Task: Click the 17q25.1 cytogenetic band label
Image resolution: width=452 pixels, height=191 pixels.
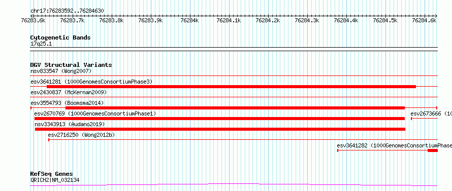Action: pos(41,44)
